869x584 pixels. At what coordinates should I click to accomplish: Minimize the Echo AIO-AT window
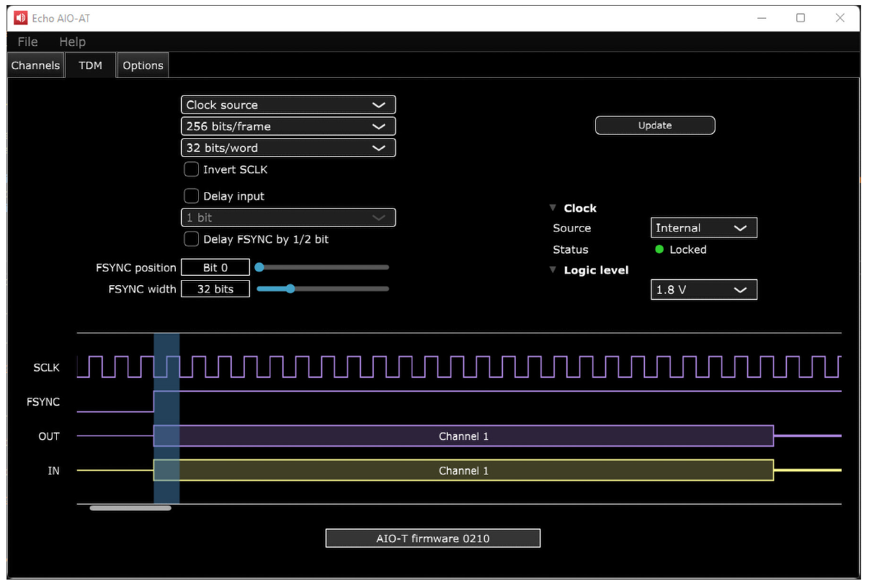point(762,18)
